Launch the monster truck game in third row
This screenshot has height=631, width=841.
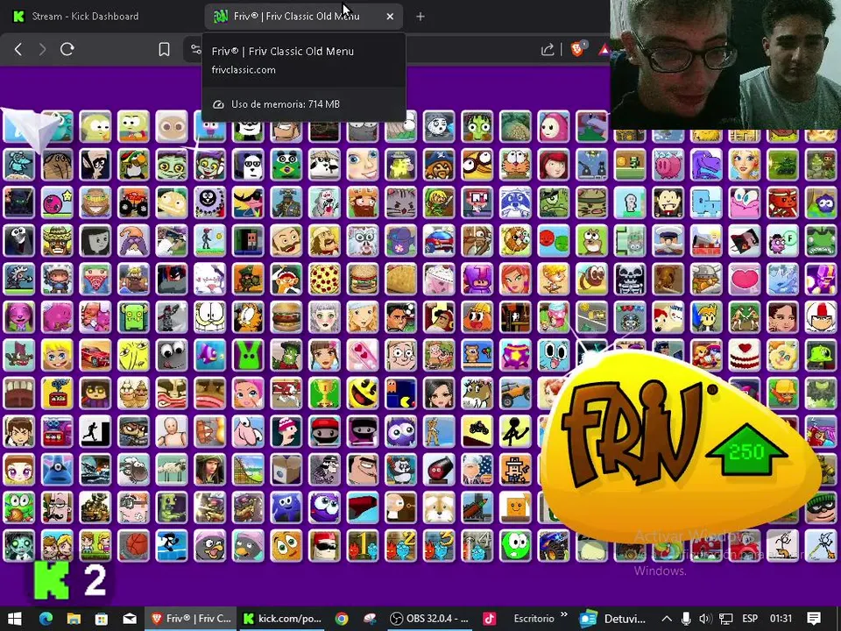click(133, 202)
